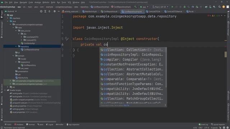Screen dimensions: 230x129
Task: Open the Profiler tool window
Action: pyautogui.click(x=60, y=124)
